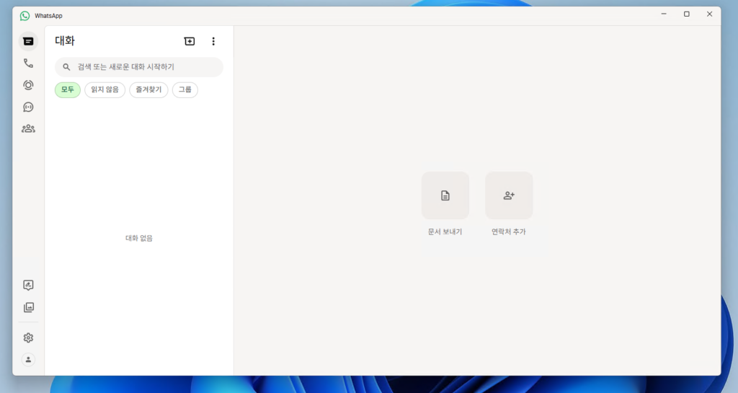This screenshot has width=738, height=393.
Task: Minimize the WhatsApp window
Action: pyautogui.click(x=663, y=14)
